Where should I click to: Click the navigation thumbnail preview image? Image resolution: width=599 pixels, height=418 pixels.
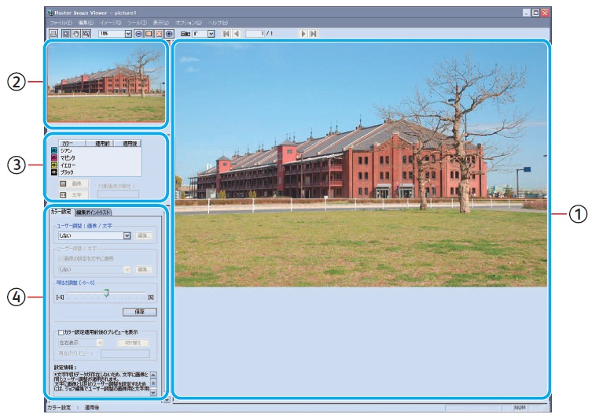click(x=106, y=83)
